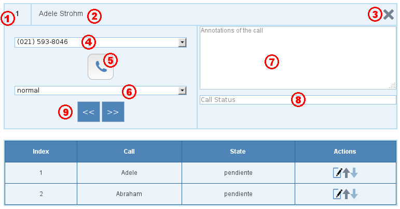The height and width of the screenshot is (209, 400).
Task: Close the Adele Strohm call panel
Action: coord(389,14)
